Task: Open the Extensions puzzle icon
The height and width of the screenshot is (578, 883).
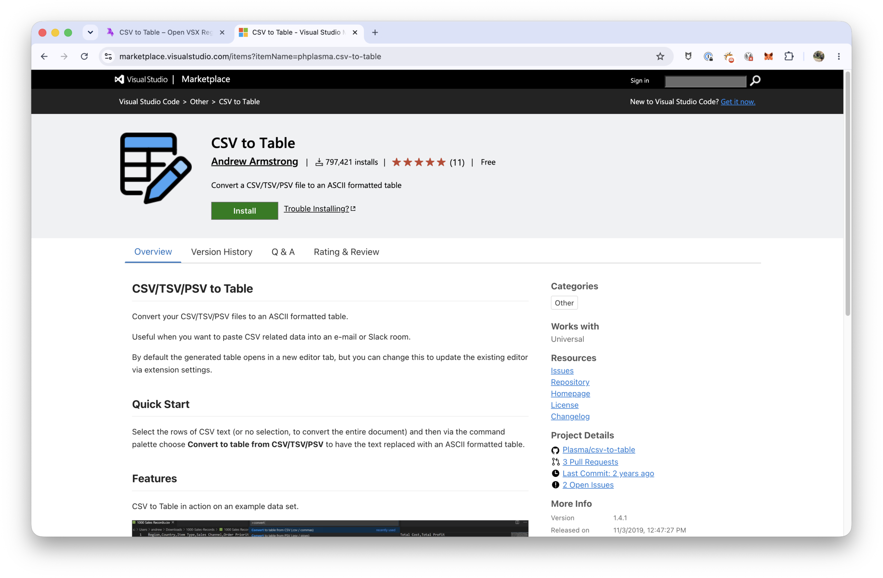Action: [789, 57]
